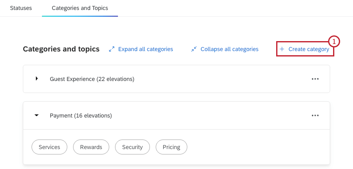Open the three-dot menu for Guest Experience
Viewport: 353px width, 169px height.
315,79
